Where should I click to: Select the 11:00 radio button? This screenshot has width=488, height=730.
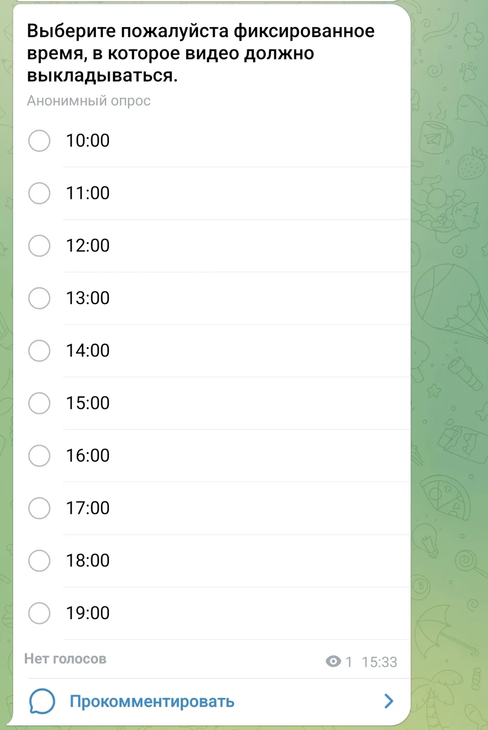point(39,193)
